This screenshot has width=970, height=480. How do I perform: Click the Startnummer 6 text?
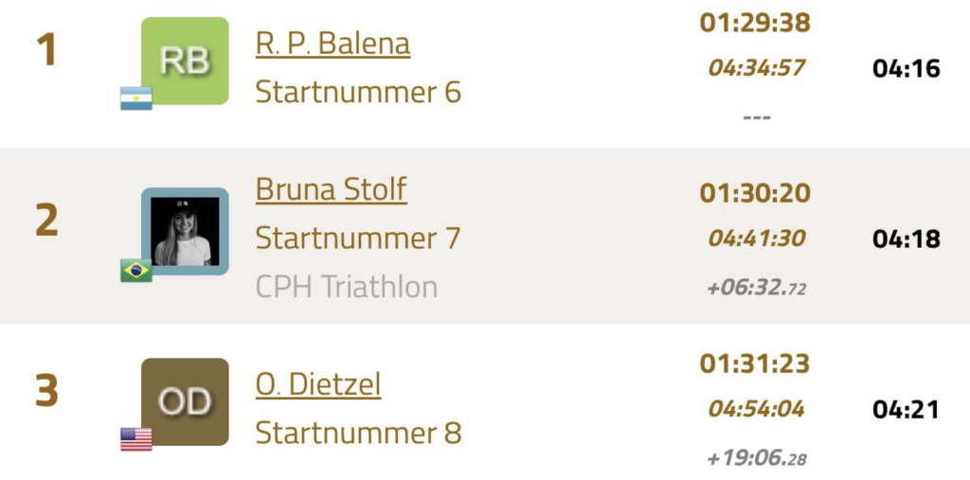358,93
